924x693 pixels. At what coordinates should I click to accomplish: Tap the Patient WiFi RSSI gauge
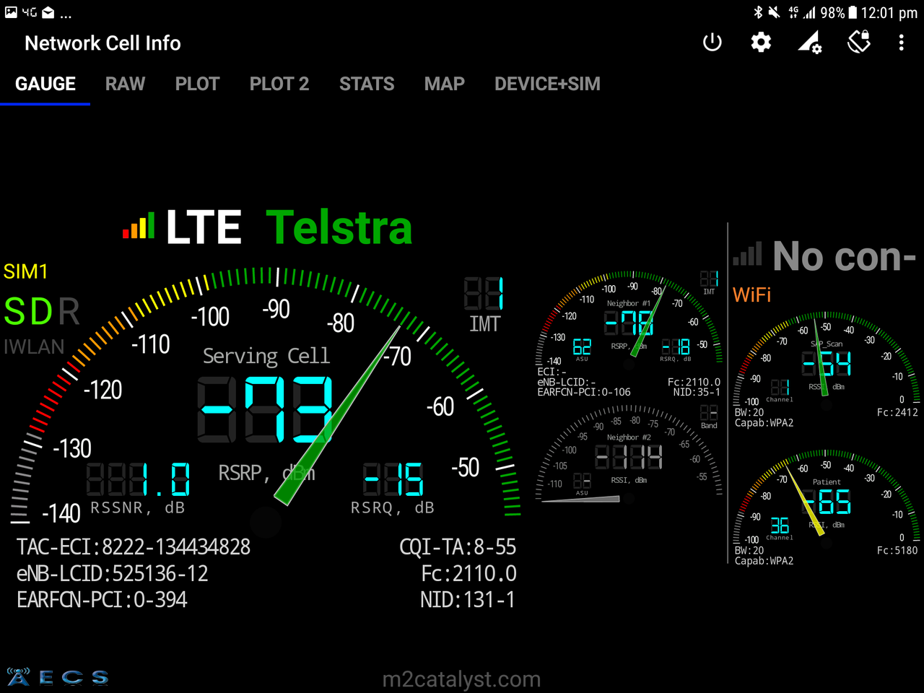coord(826,498)
